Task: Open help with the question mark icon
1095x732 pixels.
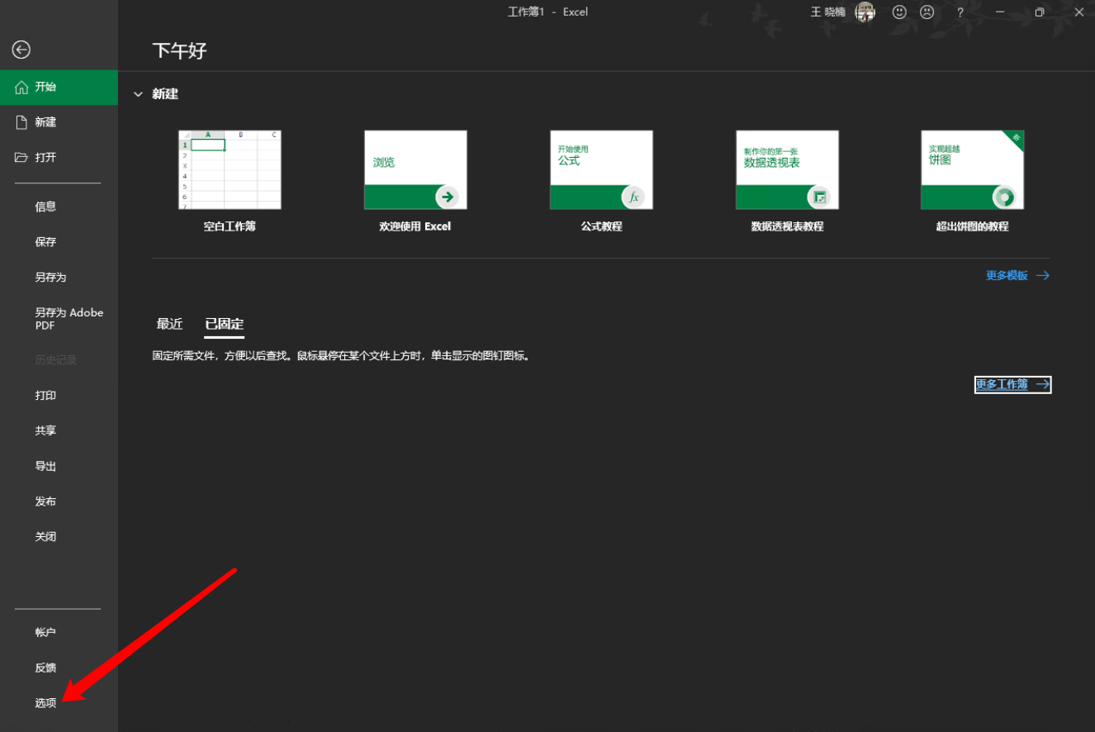Action: (960, 12)
